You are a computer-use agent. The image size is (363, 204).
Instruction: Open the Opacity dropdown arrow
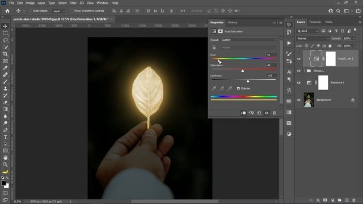(x=354, y=39)
